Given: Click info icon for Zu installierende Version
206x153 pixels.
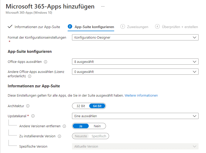Looking at the screenshot, I should tap(59, 136).
